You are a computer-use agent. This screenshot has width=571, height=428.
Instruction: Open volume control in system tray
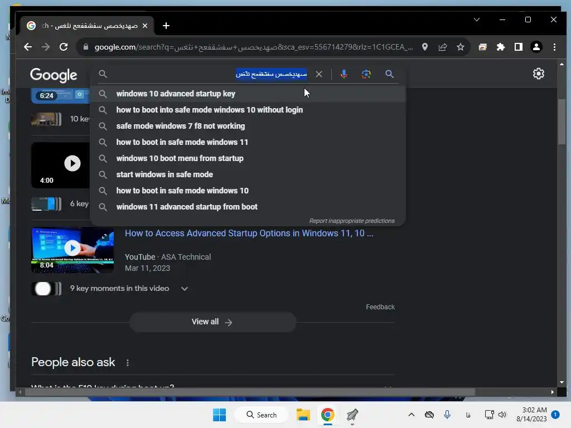tap(502, 415)
